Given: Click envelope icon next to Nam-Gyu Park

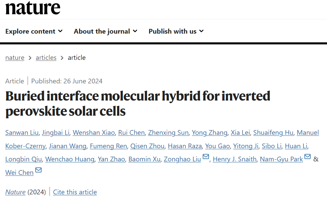Looking at the screenshot, I should [x=307, y=157].
